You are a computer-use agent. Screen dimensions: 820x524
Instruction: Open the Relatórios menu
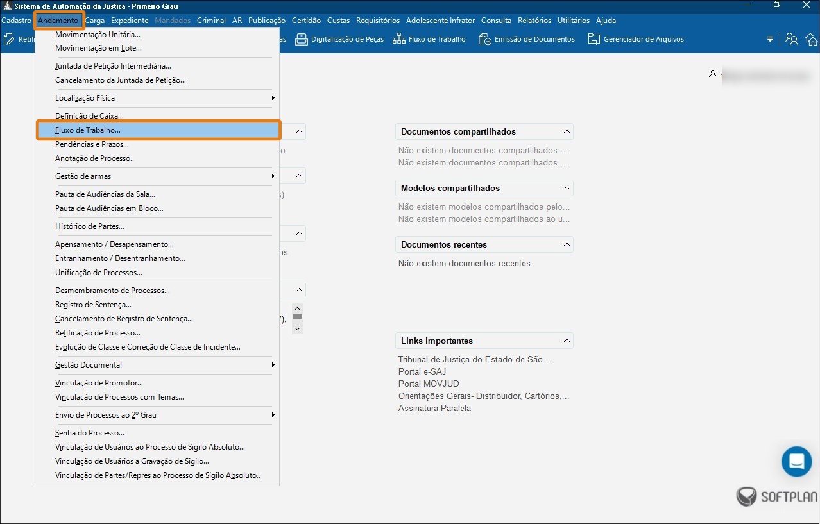coord(534,21)
